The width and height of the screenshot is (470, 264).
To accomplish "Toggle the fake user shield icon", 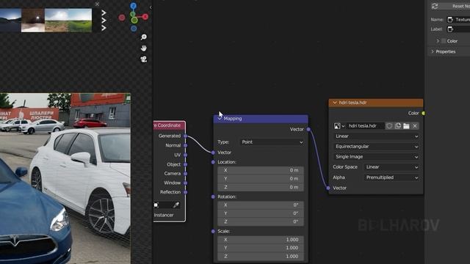I will click(389, 126).
